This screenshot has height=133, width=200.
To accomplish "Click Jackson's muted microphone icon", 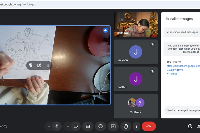I will [x=153, y=44].
